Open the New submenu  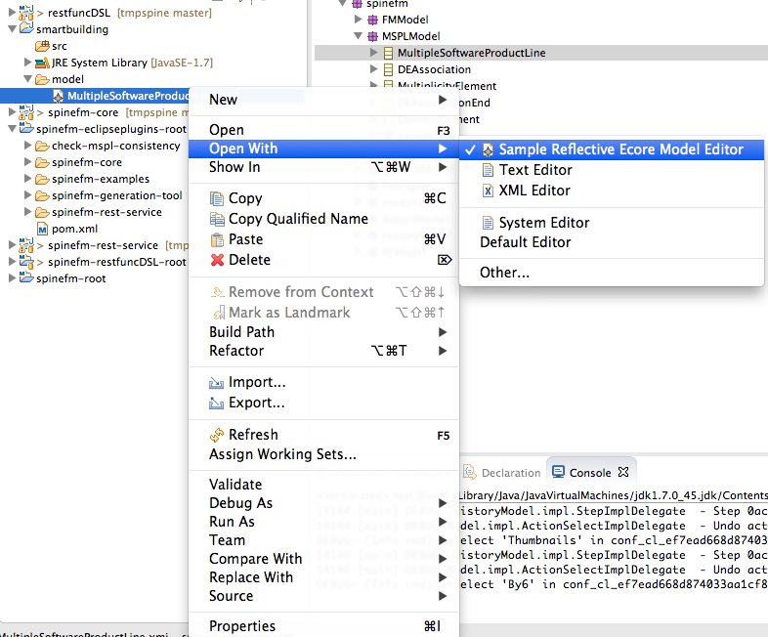pyautogui.click(x=323, y=100)
